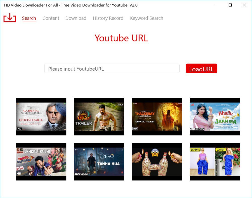The height and width of the screenshot is (198, 252).
Task: Select the Before After dress makeover thumbnail
Action: pos(215,161)
